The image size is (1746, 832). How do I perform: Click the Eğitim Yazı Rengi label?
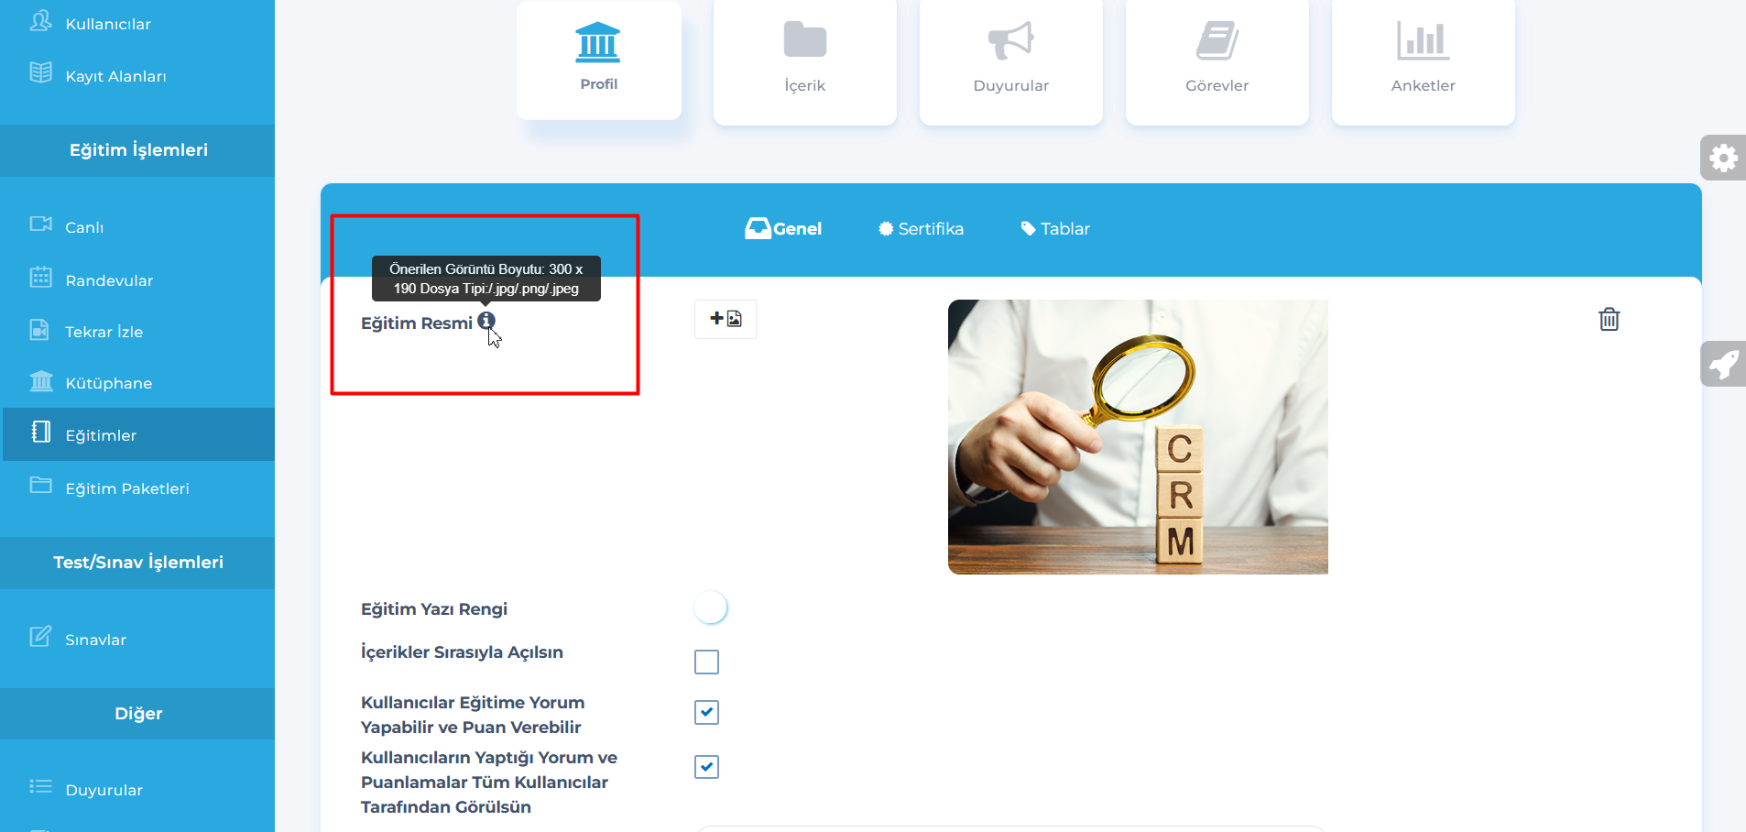tap(434, 609)
